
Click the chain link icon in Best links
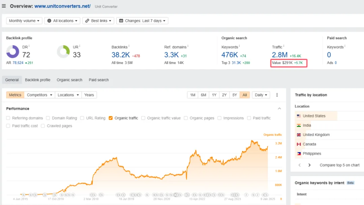pyautogui.click(x=87, y=21)
